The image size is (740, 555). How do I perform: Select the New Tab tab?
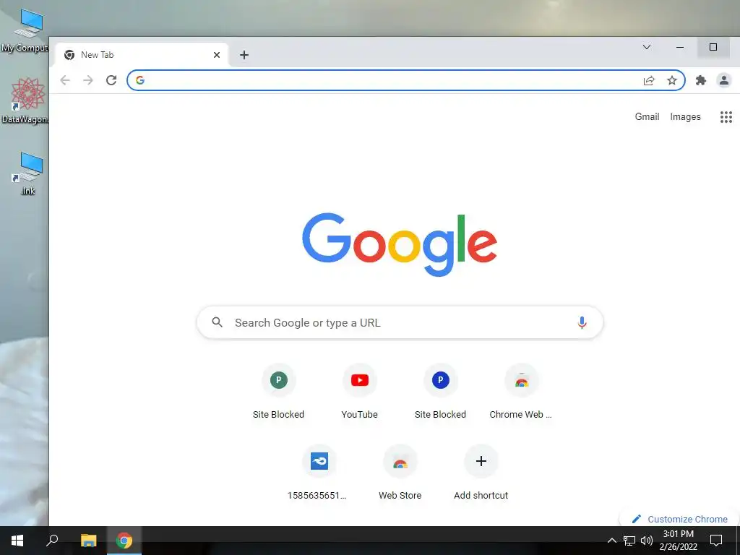(142, 55)
